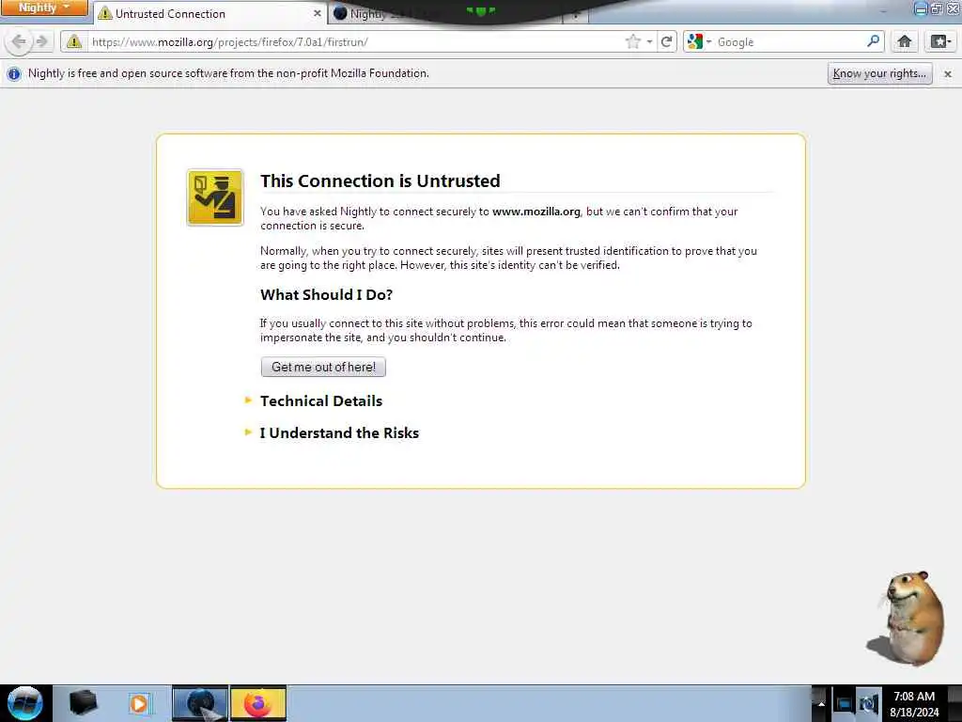
Task: Click the yellow police officer warning icon
Action: click(x=215, y=197)
